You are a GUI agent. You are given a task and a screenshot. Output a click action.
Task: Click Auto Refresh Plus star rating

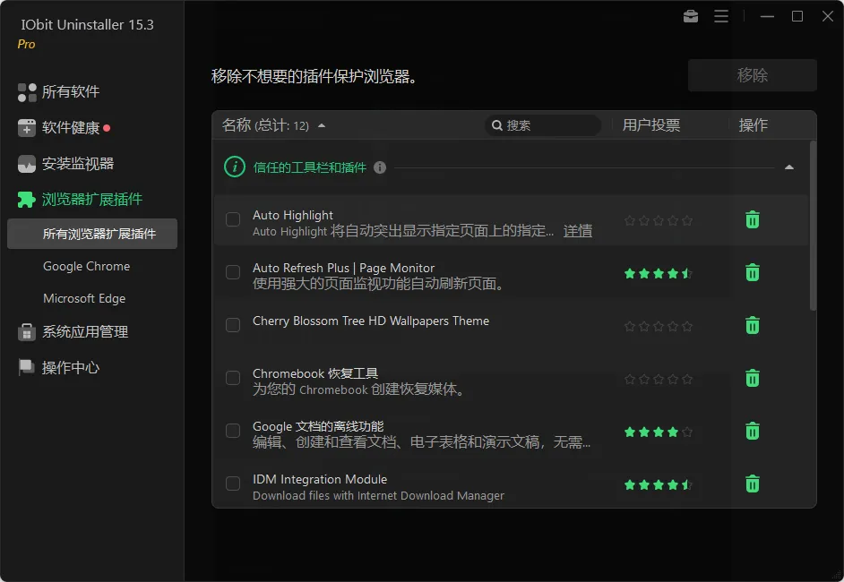tap(659, 273)
